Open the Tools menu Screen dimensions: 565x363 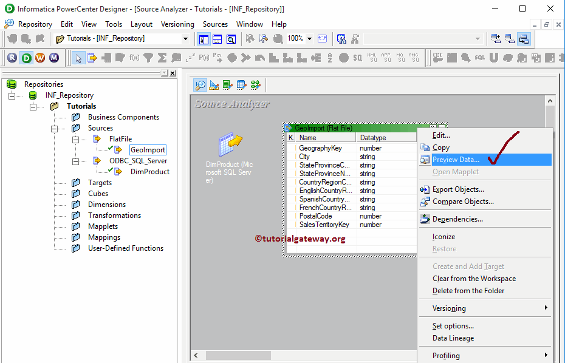point(114,24)
